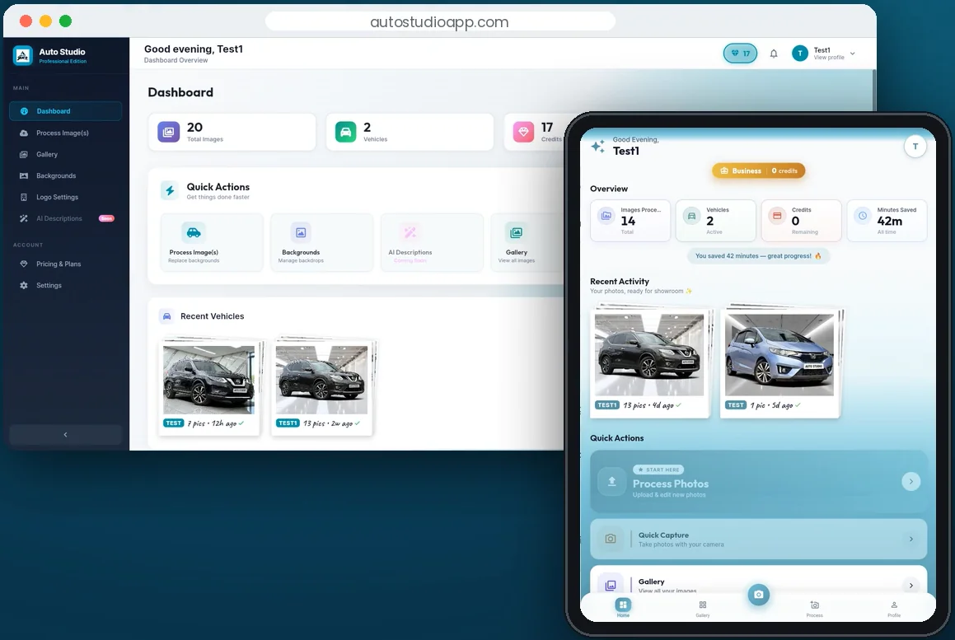The width and height of the screenshot is (955, 640).
Task: Tap the Minutes Saved 42m card on tablet
Action: tap(887, 221)
